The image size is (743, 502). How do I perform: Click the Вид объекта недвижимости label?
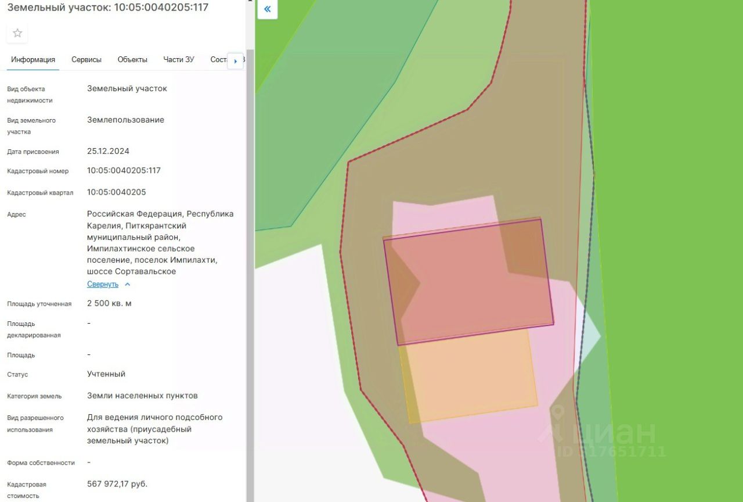30,95
